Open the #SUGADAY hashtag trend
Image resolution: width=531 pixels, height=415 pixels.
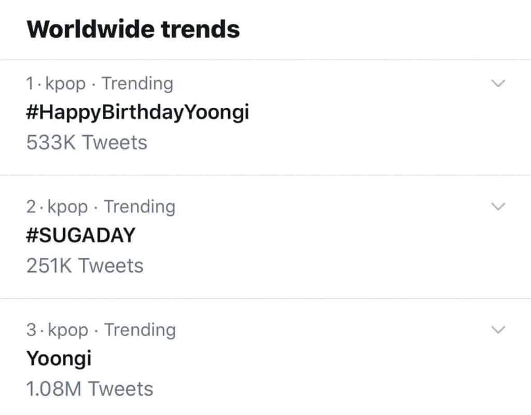[x=80, y=236]
